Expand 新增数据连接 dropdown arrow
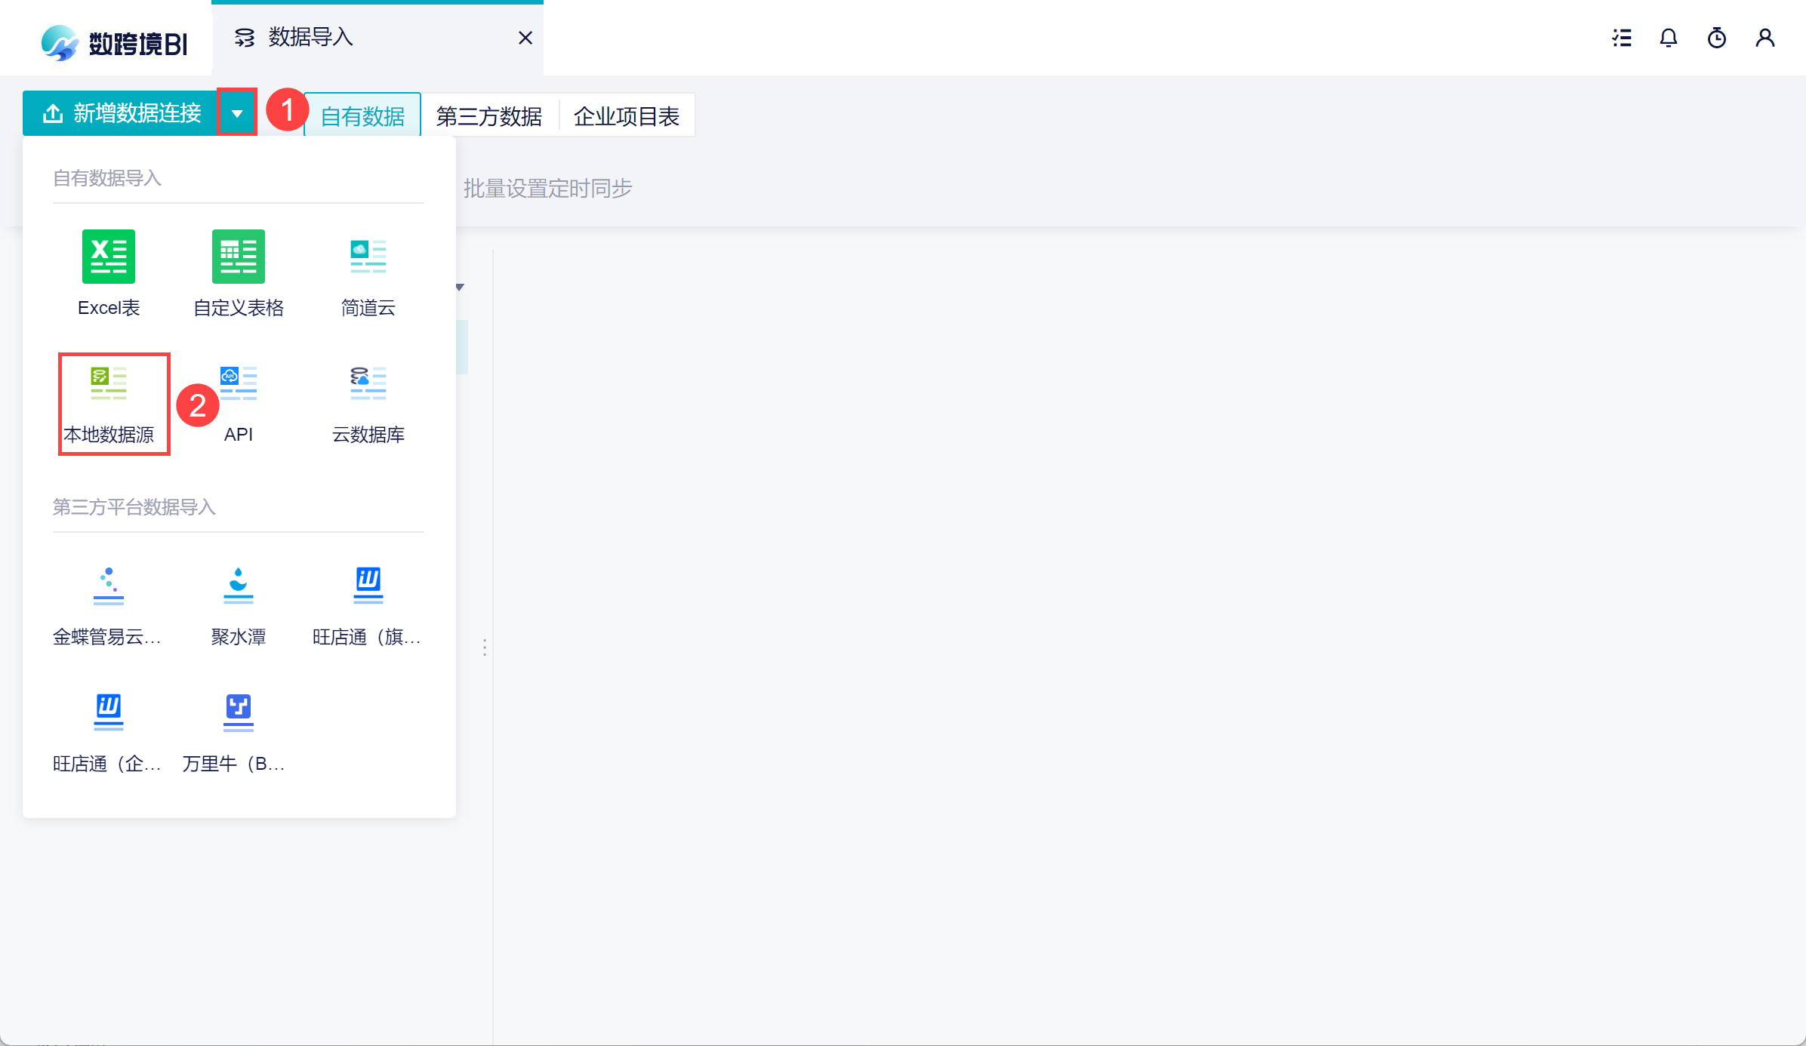The width and height of the screenshot is (1806, 1046). (x=237, y=114)
